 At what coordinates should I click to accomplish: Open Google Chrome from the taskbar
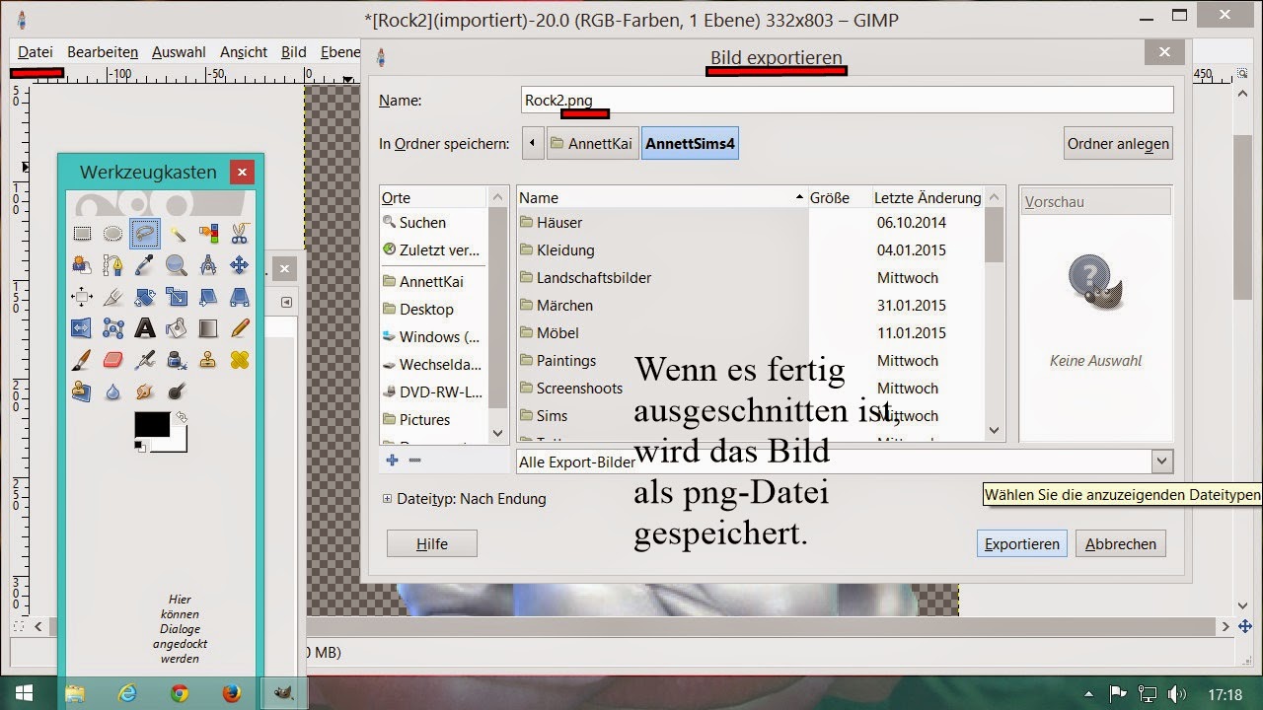pos(180,693)
